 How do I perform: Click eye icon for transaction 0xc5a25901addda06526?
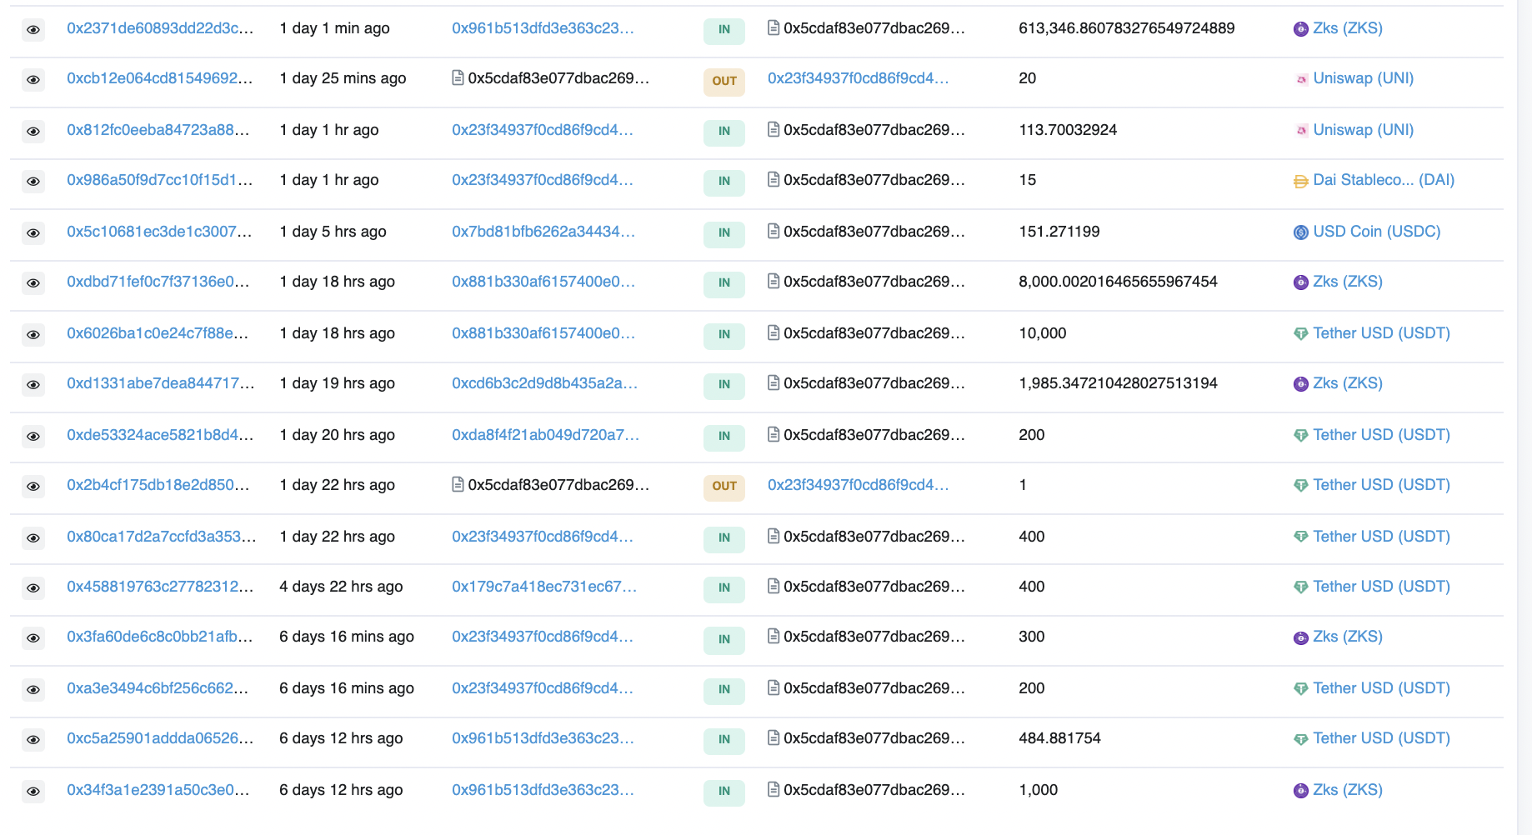33,740
